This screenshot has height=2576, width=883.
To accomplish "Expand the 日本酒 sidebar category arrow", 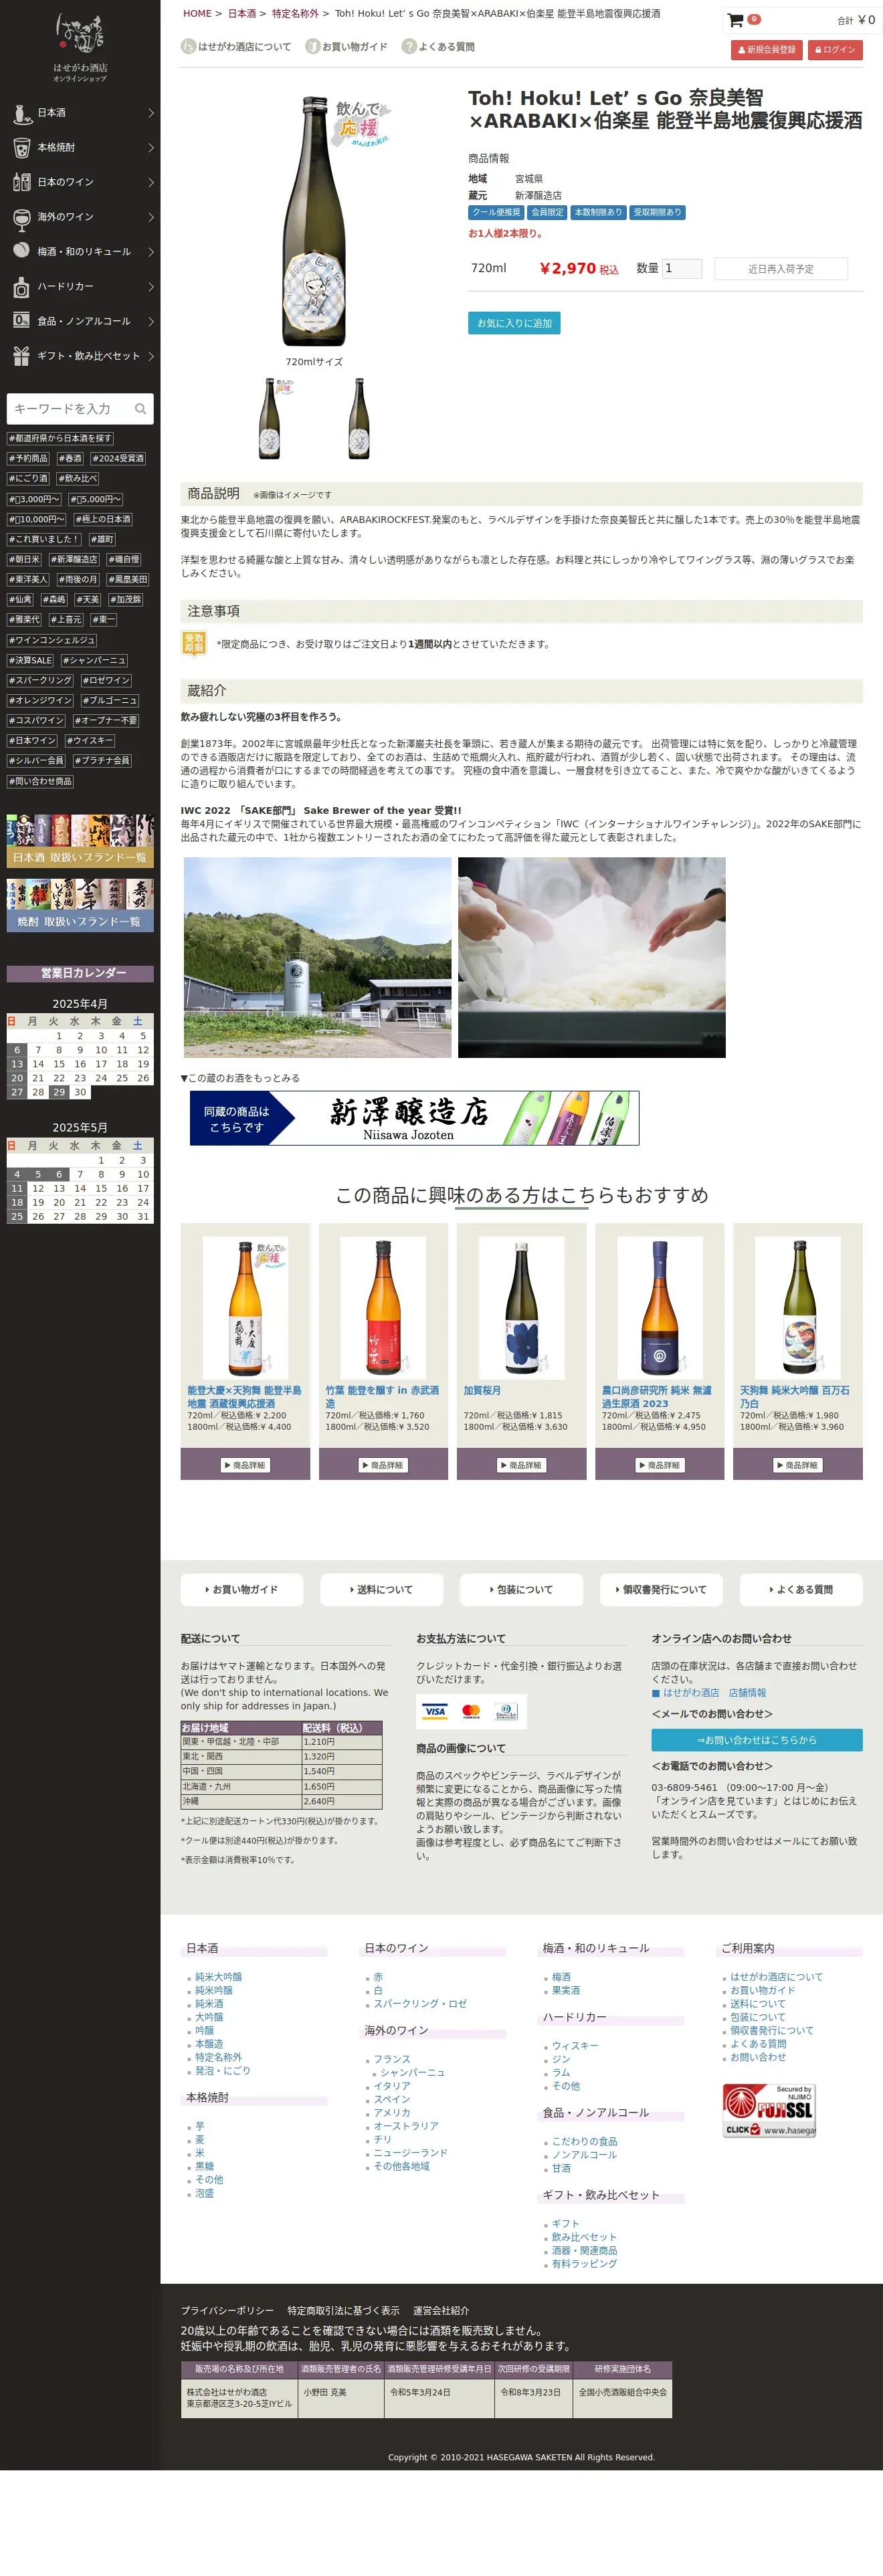I will (151, 113).
